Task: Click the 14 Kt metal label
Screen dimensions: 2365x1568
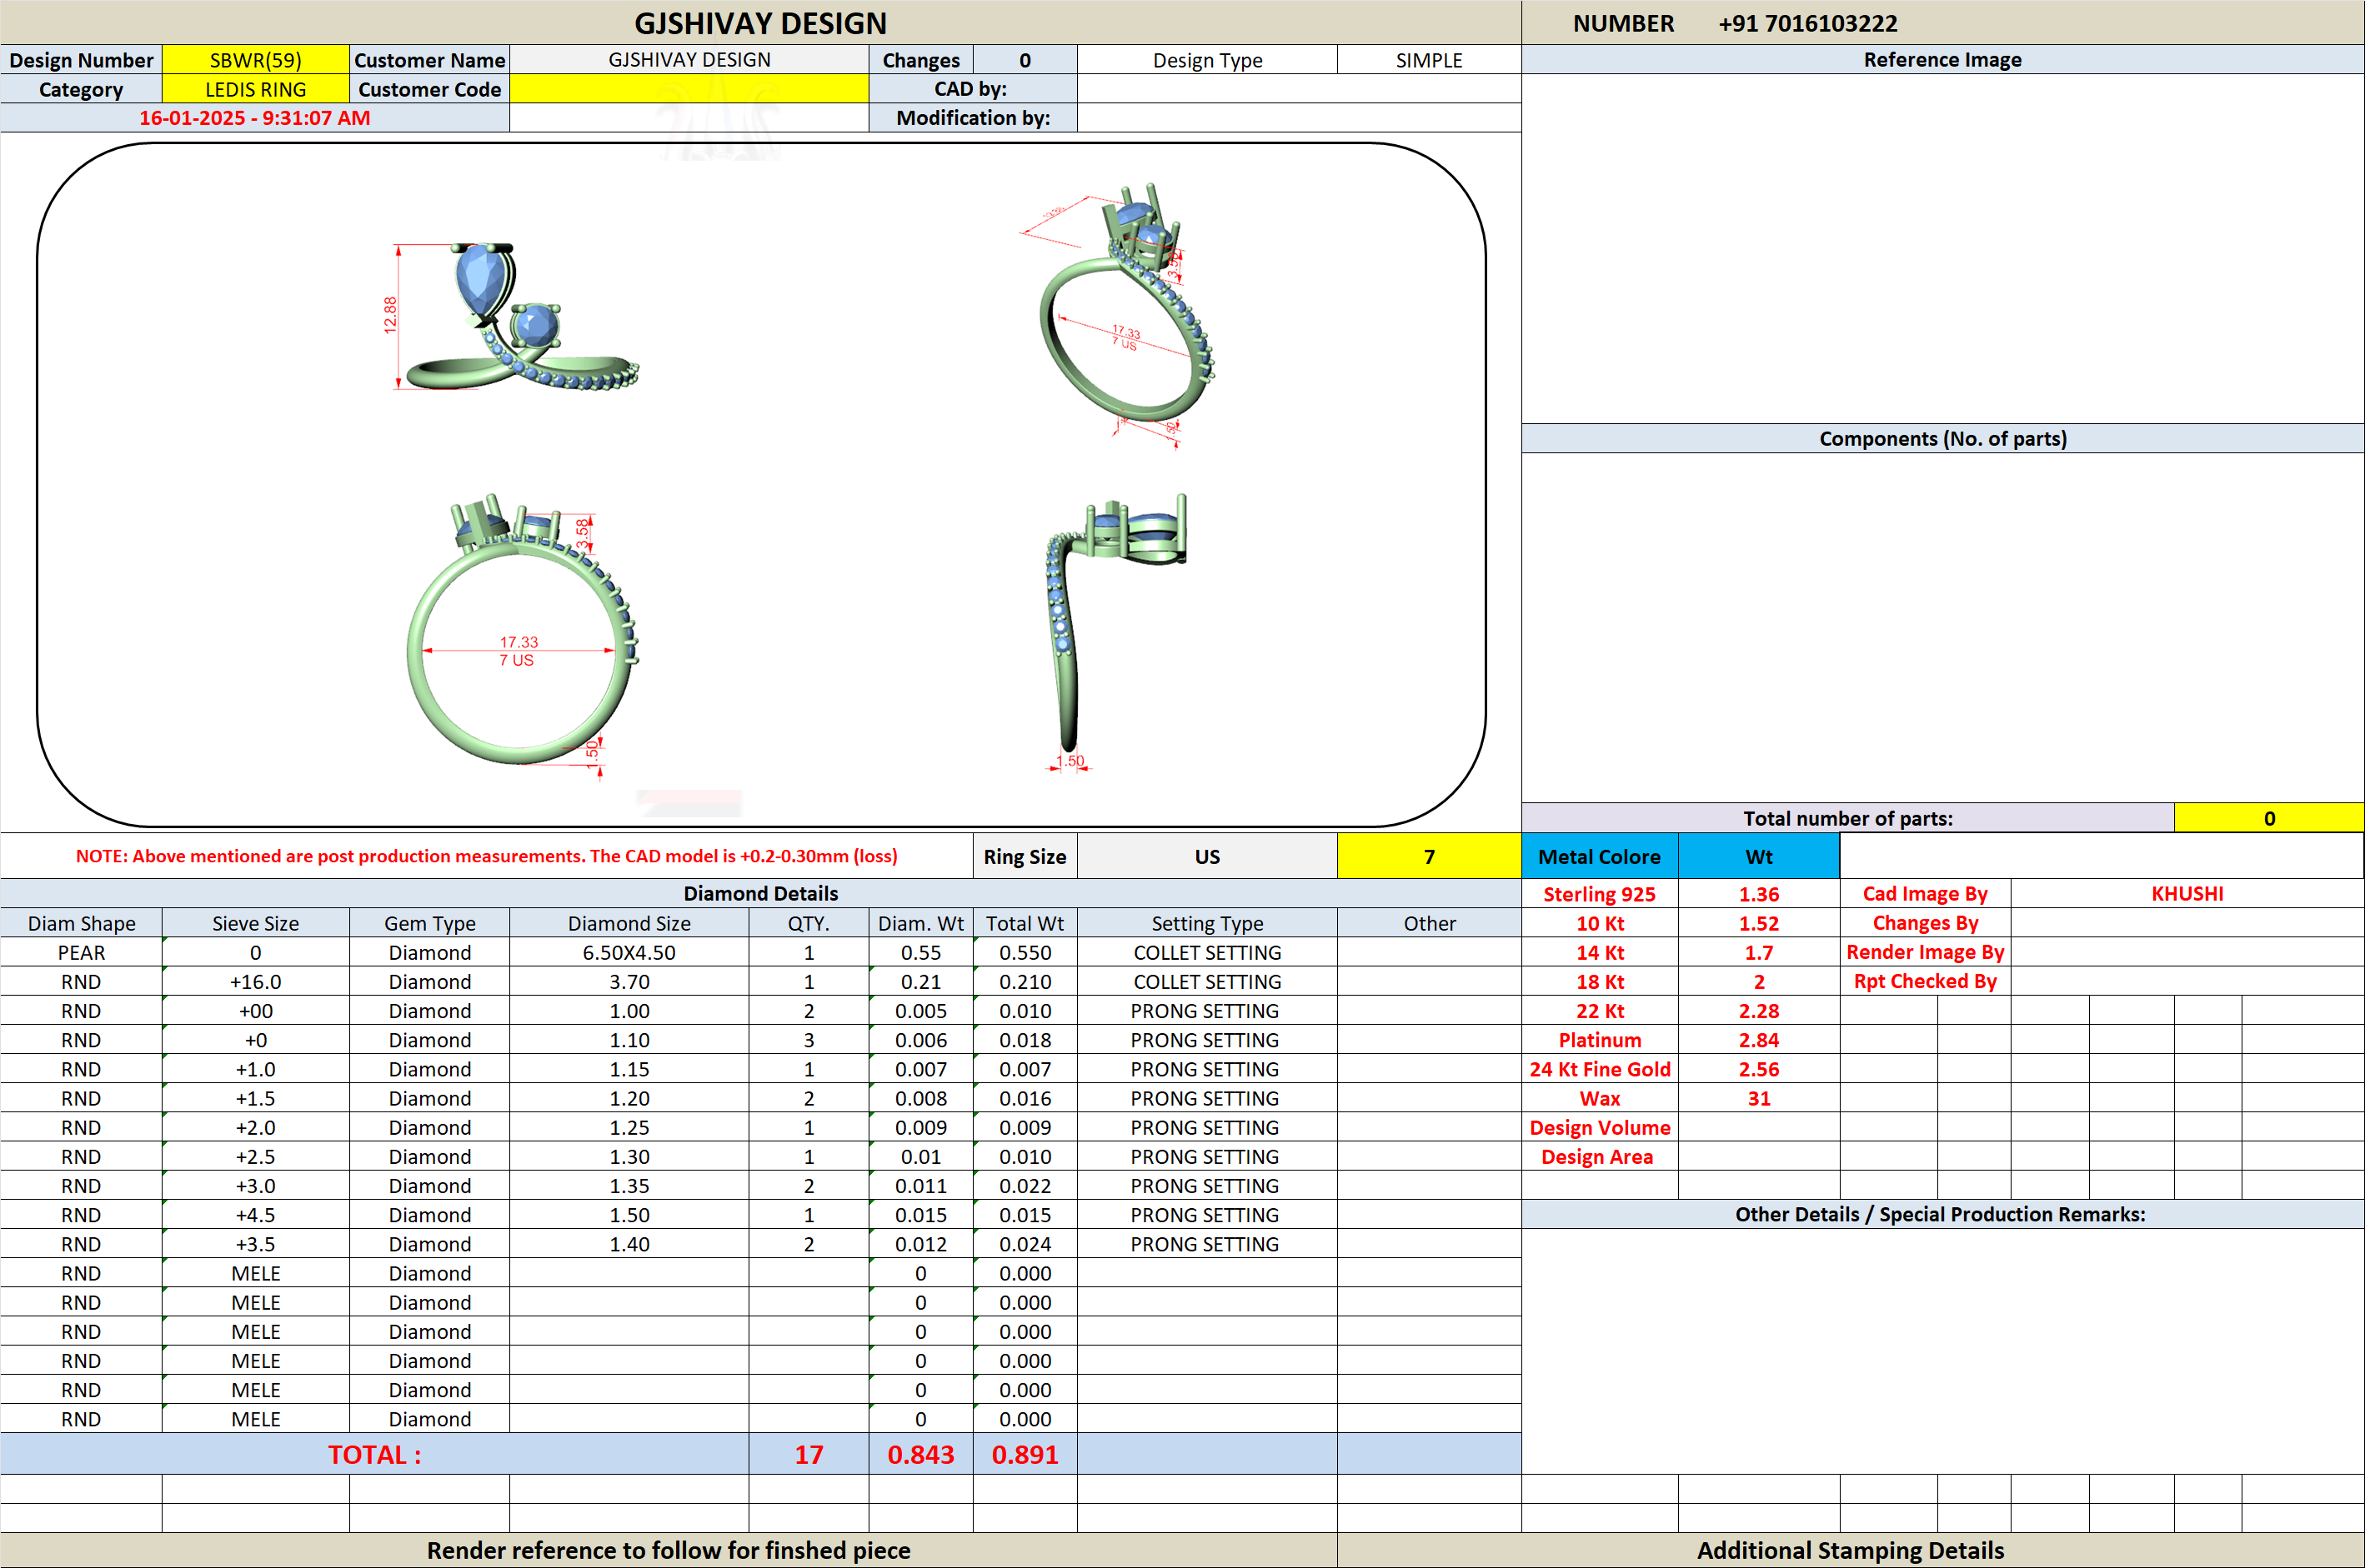Action: click(x=1600, y=952)
